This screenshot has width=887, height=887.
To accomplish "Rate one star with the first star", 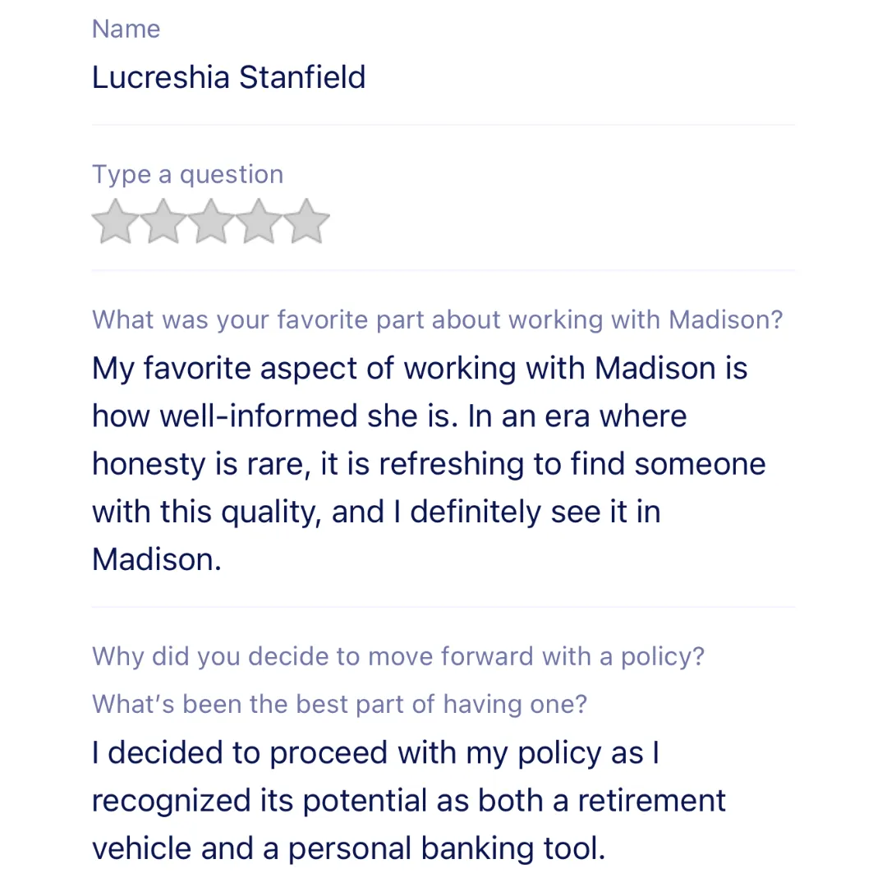I will (x=115, y=222).
